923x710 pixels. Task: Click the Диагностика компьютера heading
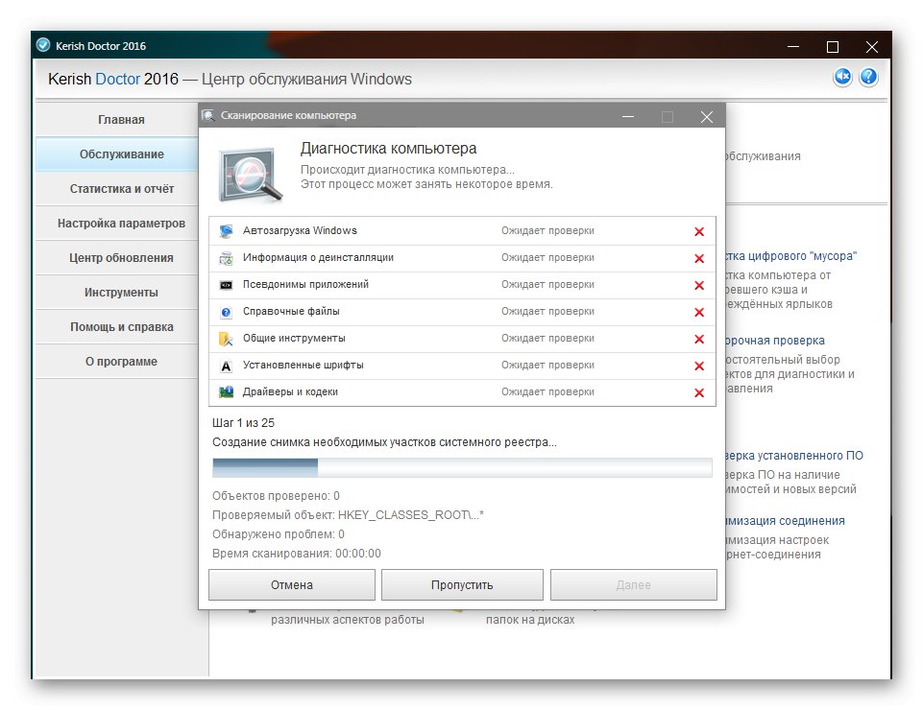click(389, 148)
